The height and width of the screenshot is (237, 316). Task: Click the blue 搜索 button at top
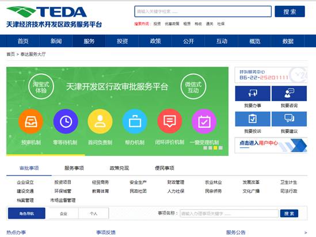(290, 12)
